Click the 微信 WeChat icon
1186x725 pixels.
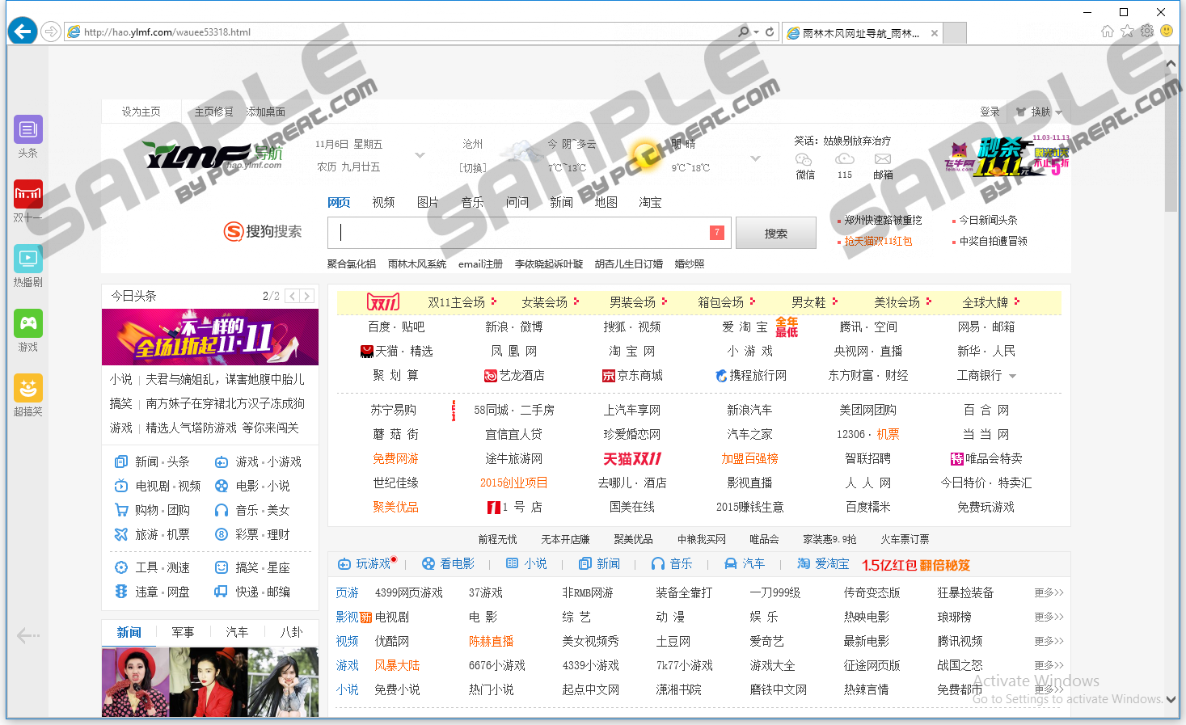pyautogui.click(x=804, y=160)
